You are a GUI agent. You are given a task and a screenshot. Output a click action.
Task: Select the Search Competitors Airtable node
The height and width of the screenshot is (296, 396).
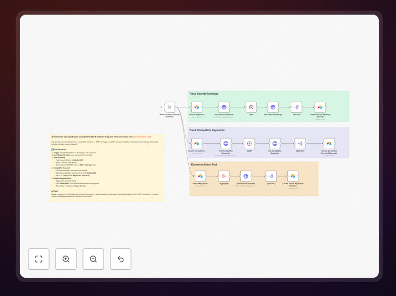[x=197, y=144]
